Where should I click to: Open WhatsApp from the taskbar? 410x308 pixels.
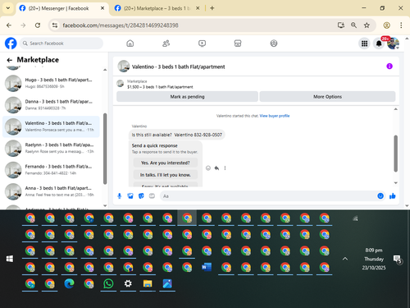pyautogui.click(x=108, y=283)
